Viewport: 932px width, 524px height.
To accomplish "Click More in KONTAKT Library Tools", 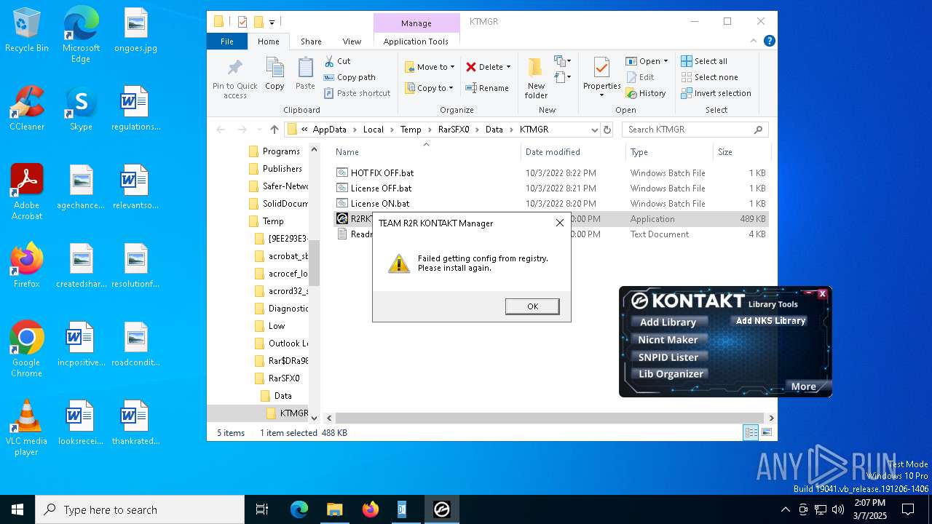I will (x=804, y=386).
